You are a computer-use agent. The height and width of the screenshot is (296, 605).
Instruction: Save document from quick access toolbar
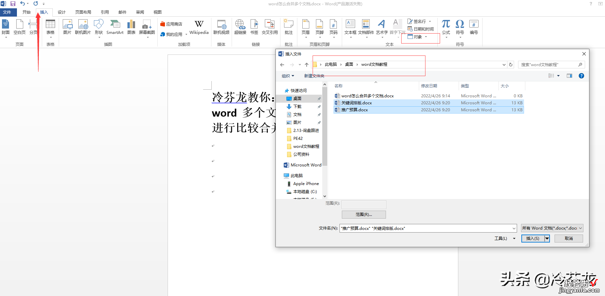[13, 4]
